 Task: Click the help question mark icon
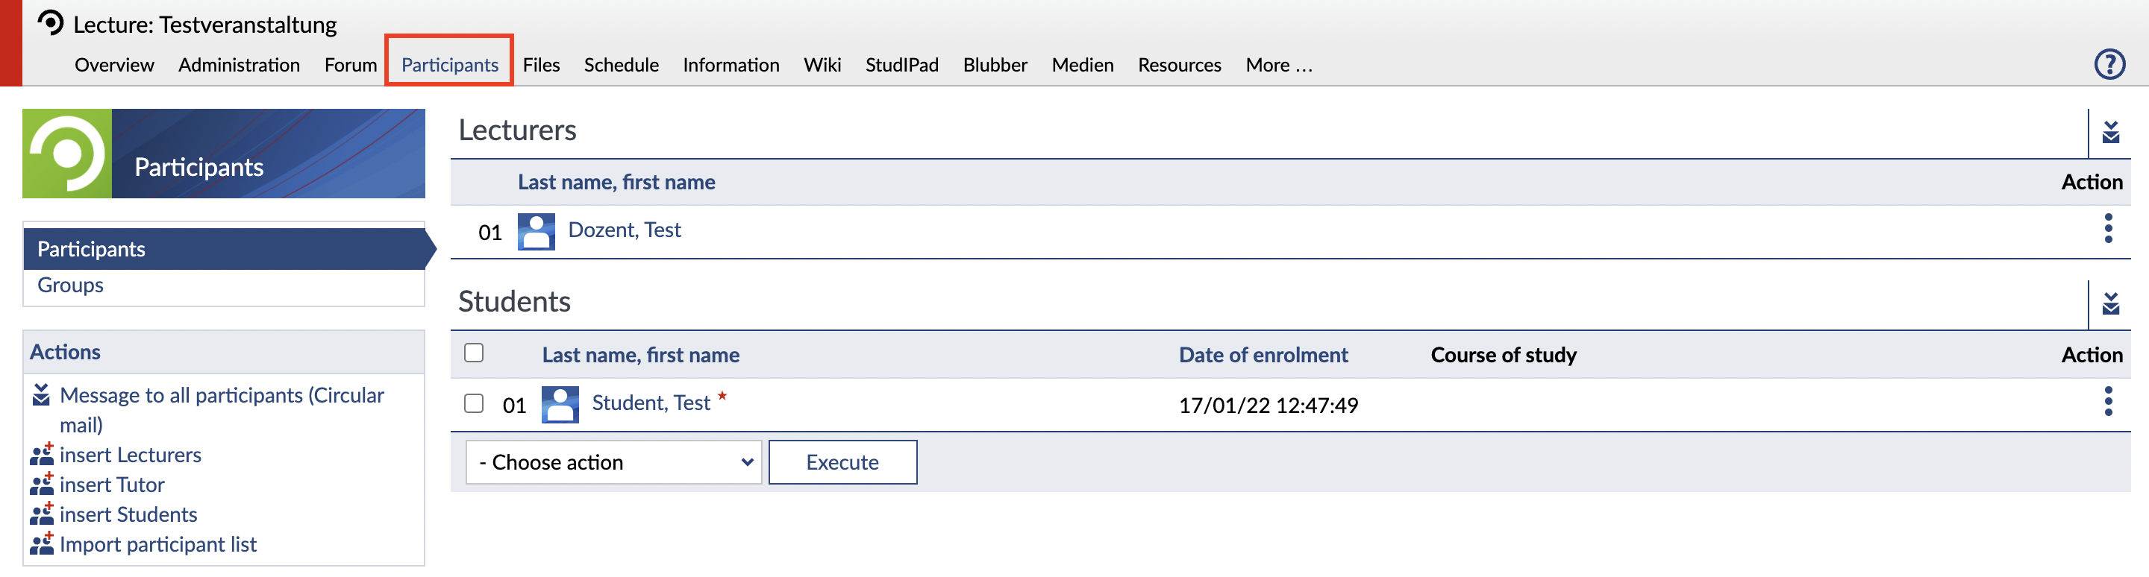(x=2109, y=64)
